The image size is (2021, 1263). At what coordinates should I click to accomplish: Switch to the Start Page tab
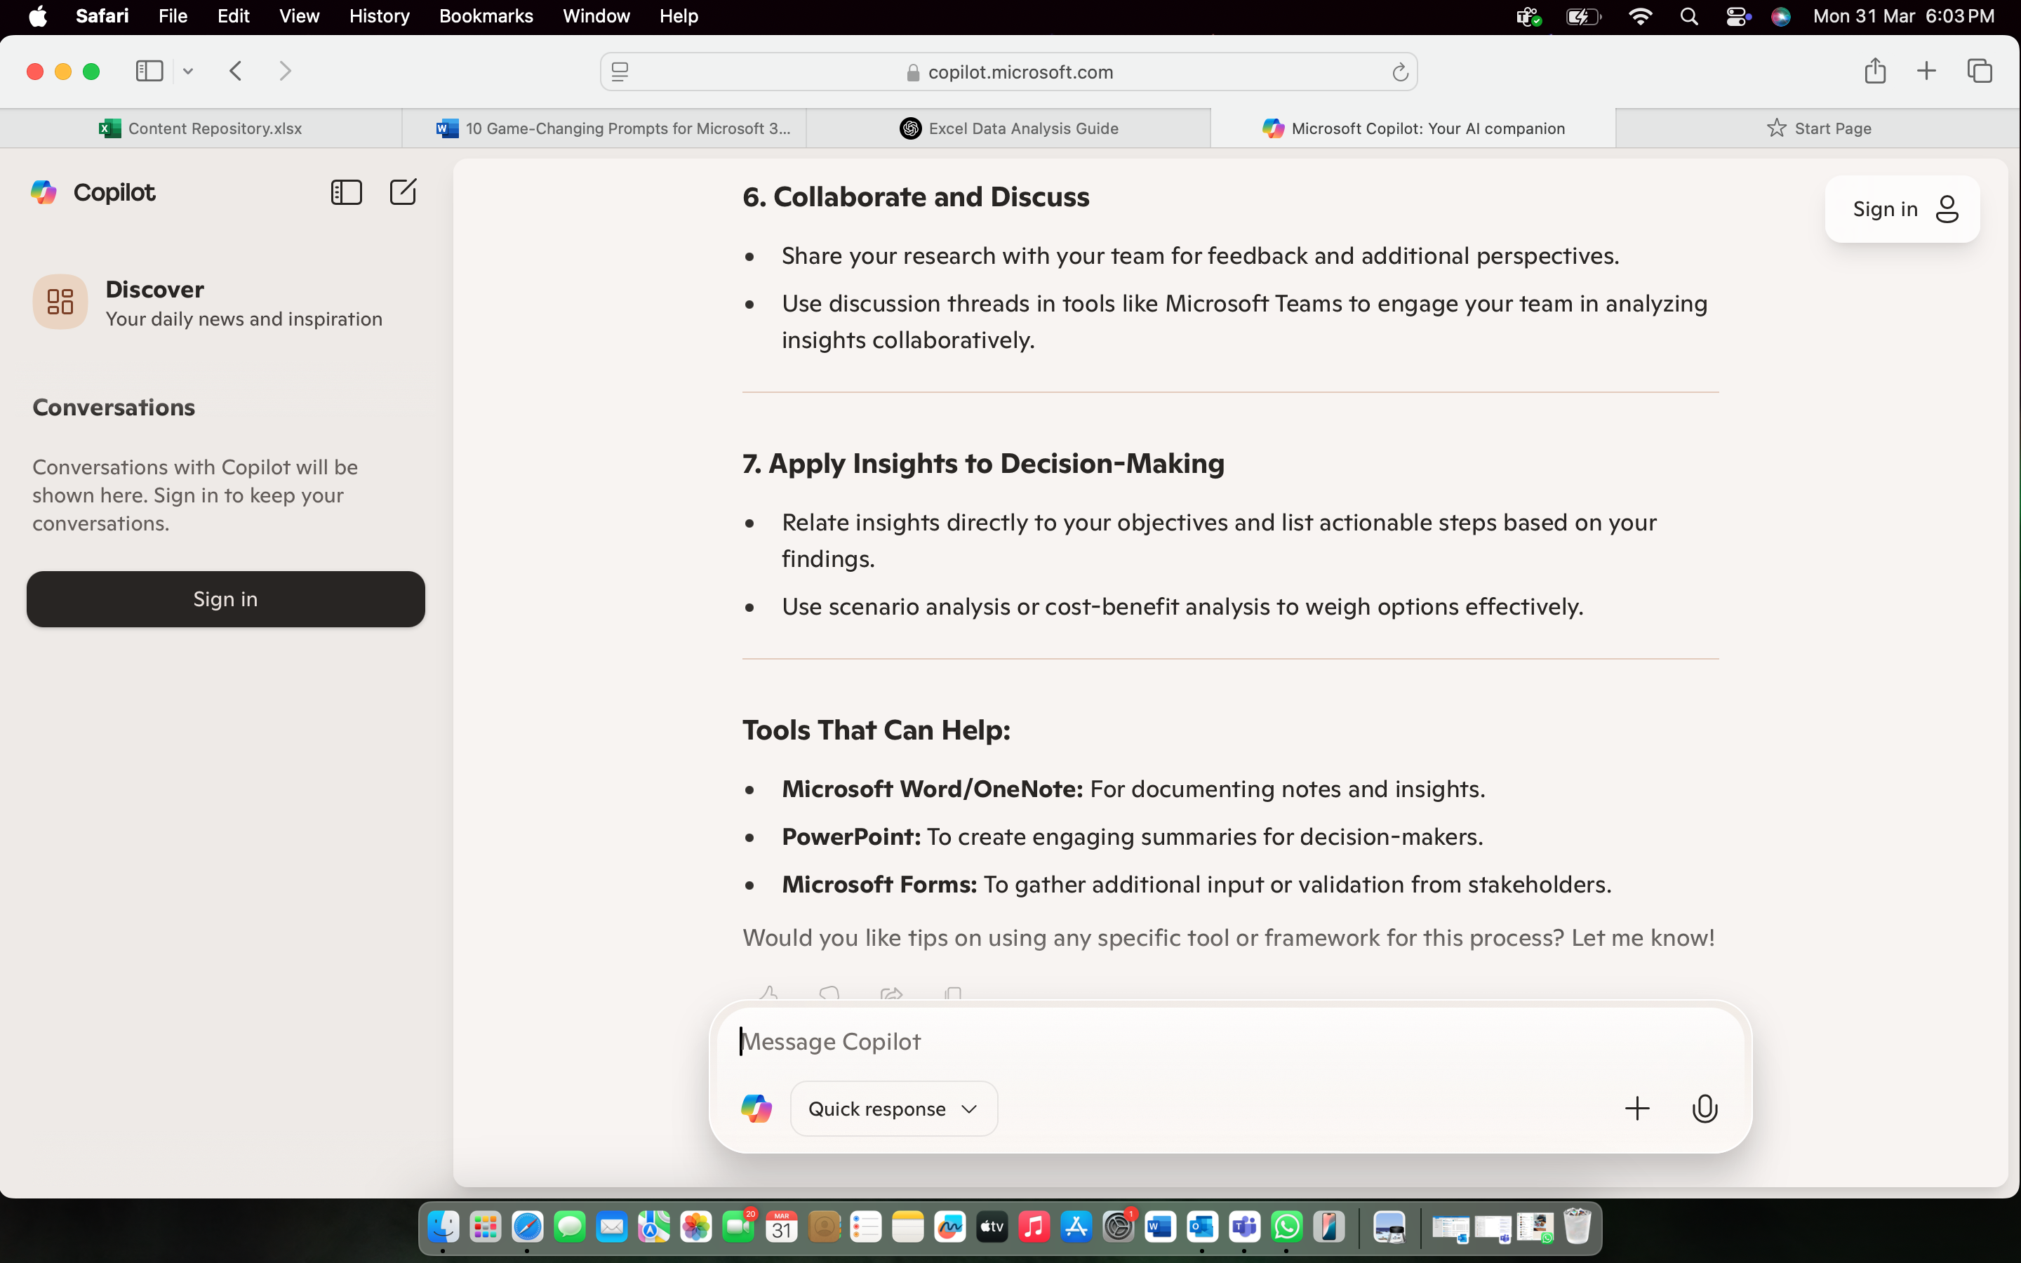[x=1818, y=128]
